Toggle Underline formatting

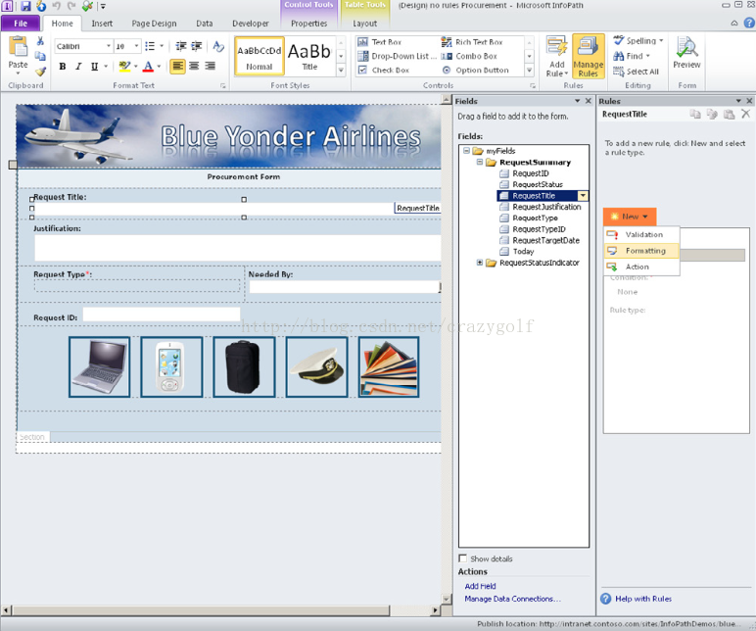point(94,66)
